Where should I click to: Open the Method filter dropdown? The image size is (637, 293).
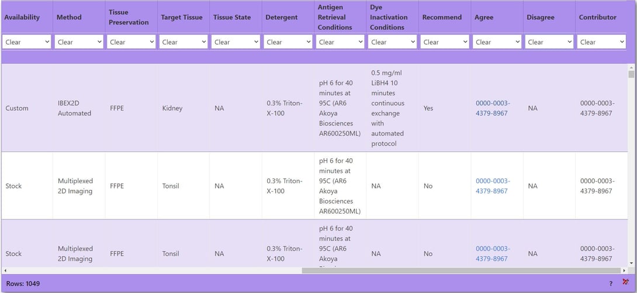79,42
